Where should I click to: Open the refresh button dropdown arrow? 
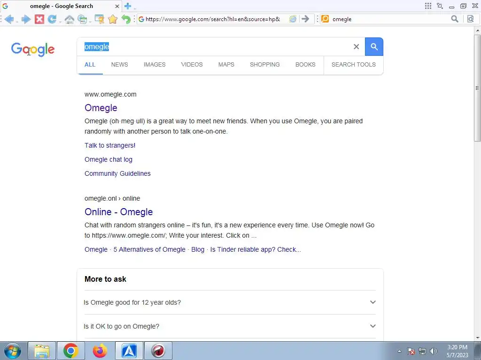point(60,22)
